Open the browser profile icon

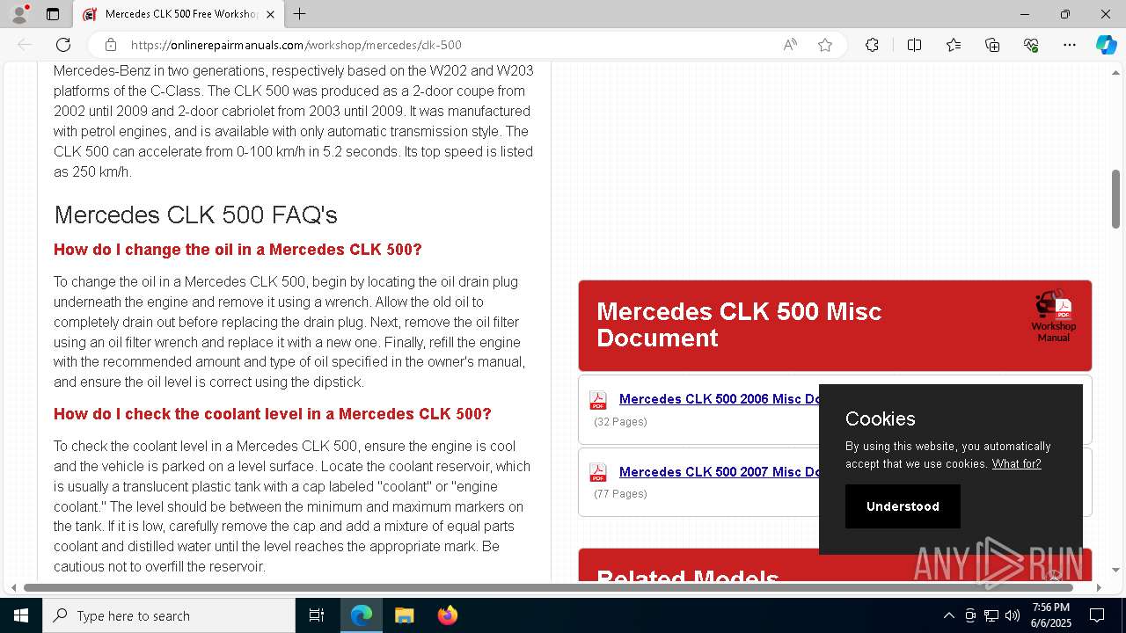[19, 14]
